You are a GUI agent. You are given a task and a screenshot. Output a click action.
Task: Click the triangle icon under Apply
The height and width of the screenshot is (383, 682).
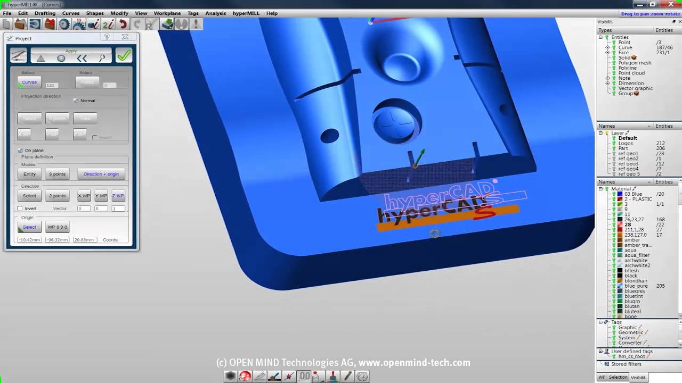click(40, 59)
